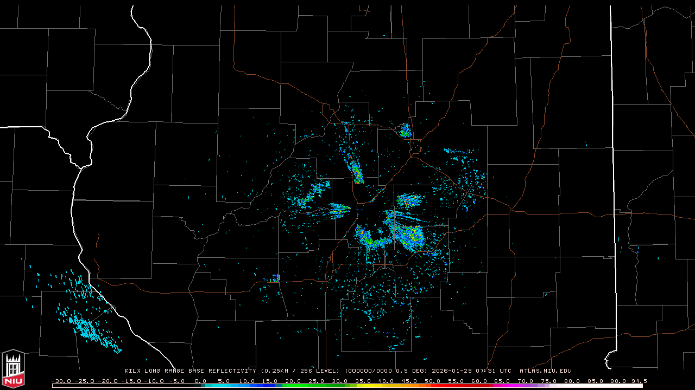Click the 2026-01-29 07:31 UTC timestamp
Screen dimensions: 695x390
[x=471, y=371]
